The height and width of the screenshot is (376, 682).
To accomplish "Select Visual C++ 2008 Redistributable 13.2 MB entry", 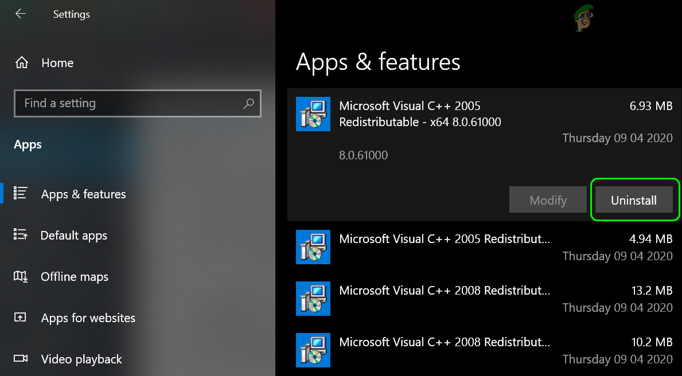I will tap(483, 299).
